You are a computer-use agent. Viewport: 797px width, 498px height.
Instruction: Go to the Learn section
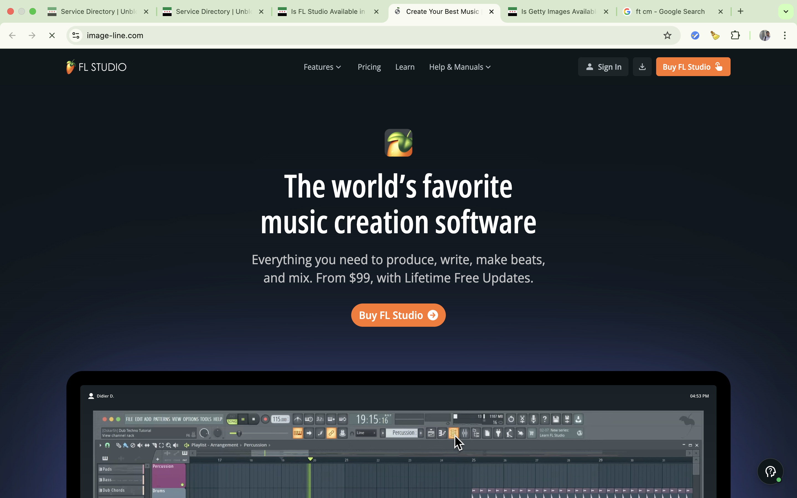(x=405, y=67)
